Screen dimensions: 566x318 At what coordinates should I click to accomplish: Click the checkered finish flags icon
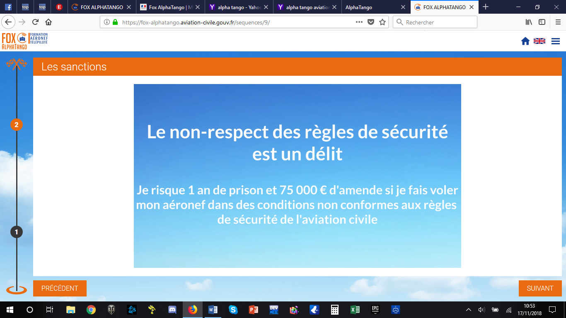tap(17, 63)
